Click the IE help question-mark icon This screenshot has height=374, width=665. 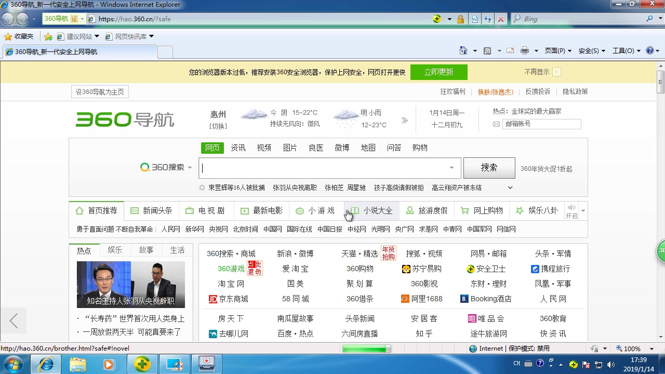click(x=649, y=50)
